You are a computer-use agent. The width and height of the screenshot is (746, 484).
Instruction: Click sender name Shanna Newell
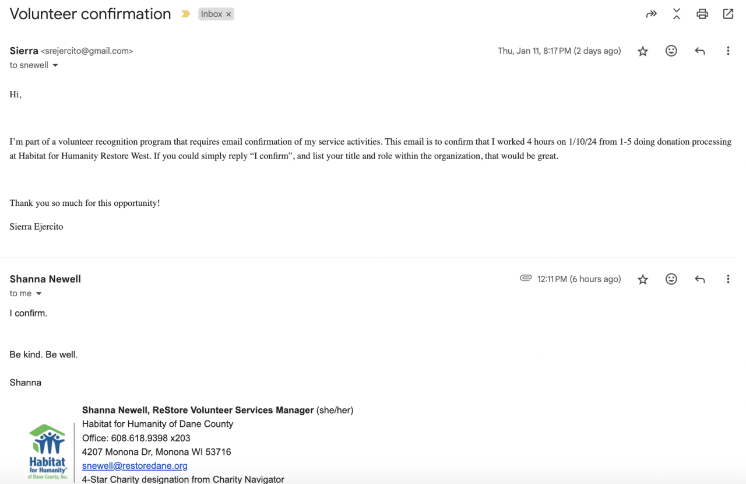click(45, 279)
